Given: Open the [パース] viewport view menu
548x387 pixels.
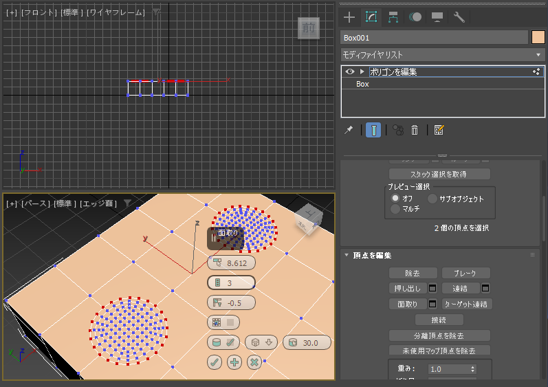Looking at the screenshot, I should pos(36,203).
